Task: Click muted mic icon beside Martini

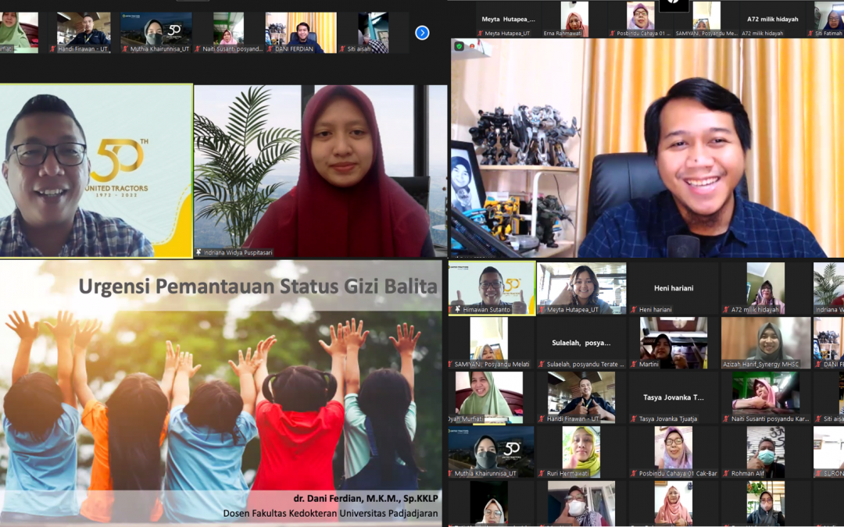Action: [x=634, y=365]
